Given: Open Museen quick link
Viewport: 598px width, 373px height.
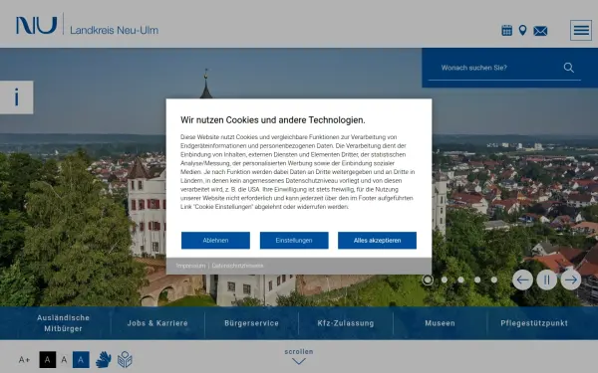Looking at the screenshot, I should (441, 323).
